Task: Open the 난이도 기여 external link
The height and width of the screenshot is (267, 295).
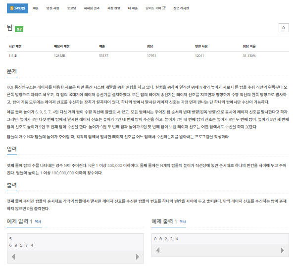Action: coord(155,8)
